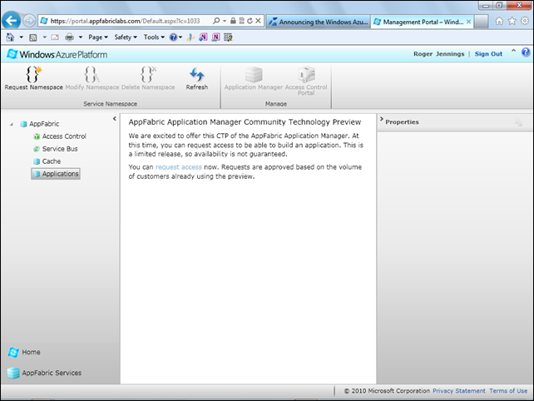This screenshot has height=401, width=534.
Task: Click Application Manager ribbon button
Action: (254, 78)
